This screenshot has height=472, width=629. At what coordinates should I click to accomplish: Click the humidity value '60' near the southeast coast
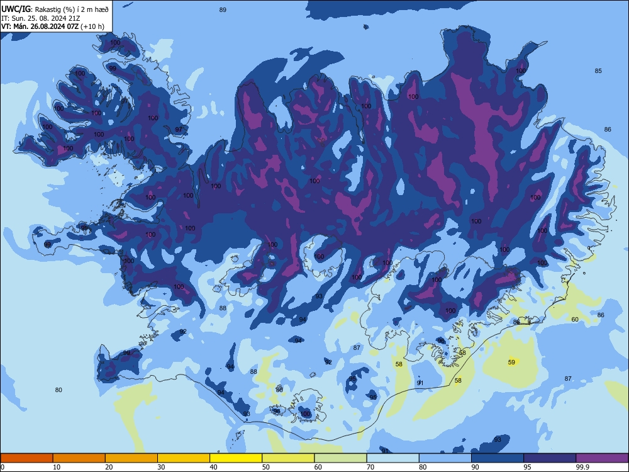(575, 320)
